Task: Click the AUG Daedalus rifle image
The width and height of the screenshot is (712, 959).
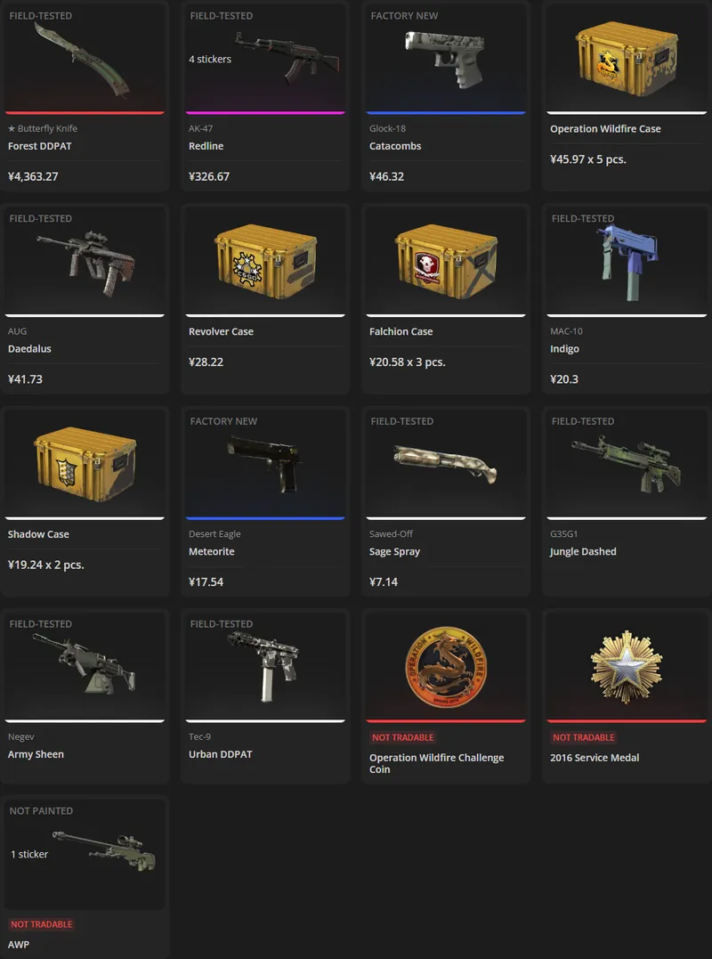Action: tap(86, 264)
